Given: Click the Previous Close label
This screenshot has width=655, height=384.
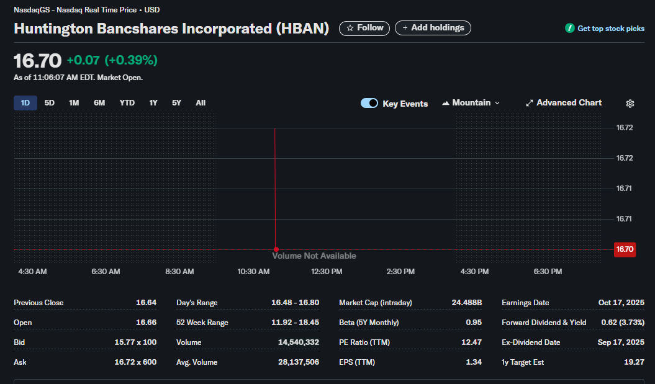Looking at the screenshot, I should pos(38,303).
